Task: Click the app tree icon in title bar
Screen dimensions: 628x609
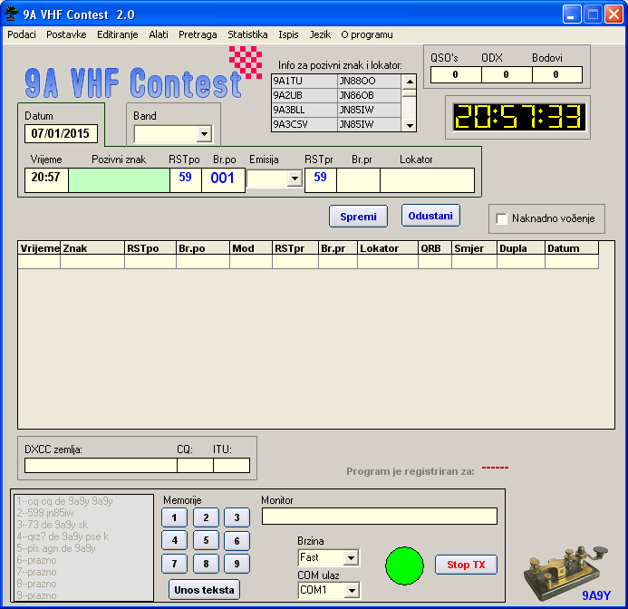Action: click(12, 14)
